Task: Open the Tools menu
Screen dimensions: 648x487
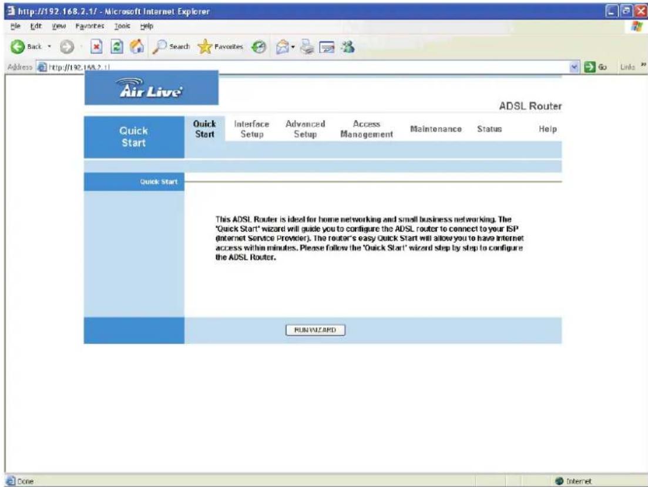Action: (x=122, y=26)
